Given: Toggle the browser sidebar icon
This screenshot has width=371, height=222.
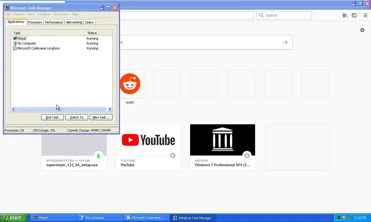Looking at the screenshot, I should [354, 15].
